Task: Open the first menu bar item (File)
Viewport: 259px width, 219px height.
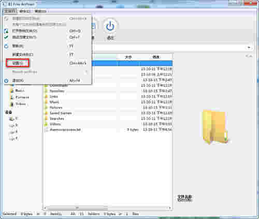Action: (10, 11)
